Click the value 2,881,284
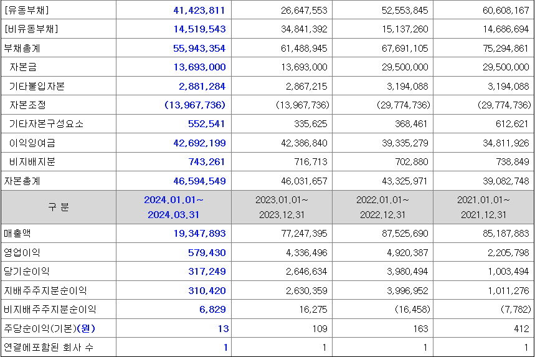Viewport: 535px width, 357px height. pyautogui.click(x=202, y=86)
